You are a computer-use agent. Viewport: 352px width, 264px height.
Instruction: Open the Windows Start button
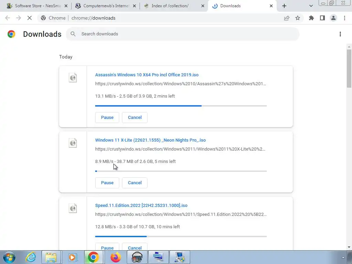click(9, 257)
